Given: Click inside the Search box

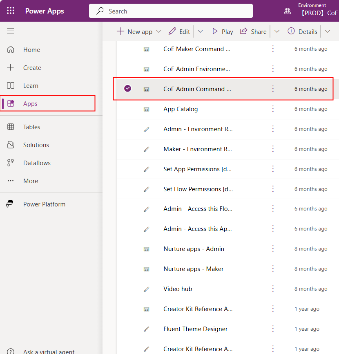Looking at the screenshot, I should coord(171,11).
